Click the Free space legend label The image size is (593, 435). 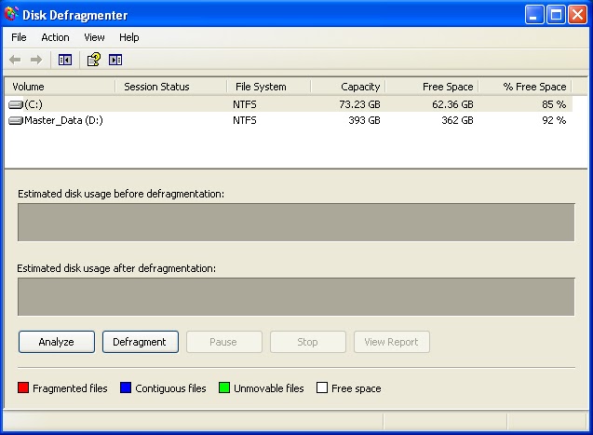[x=357, y=388]
